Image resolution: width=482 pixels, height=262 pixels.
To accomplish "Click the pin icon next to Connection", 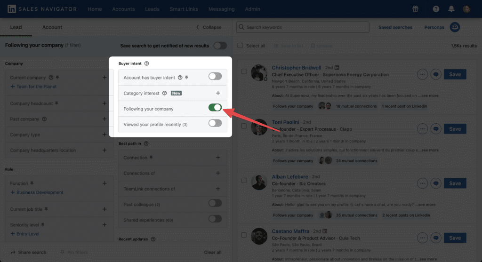I will click(151, 158).
